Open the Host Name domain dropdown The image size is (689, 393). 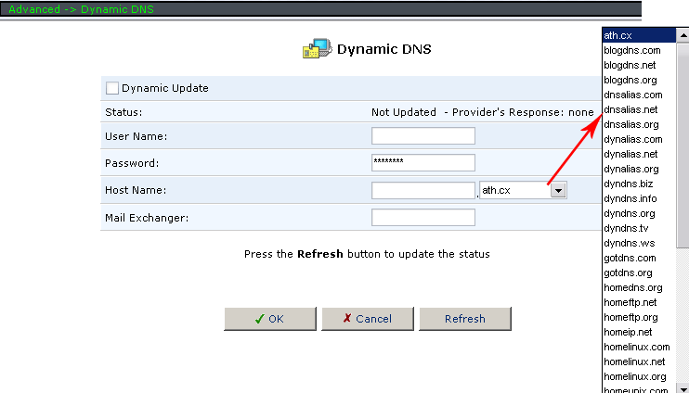click(x=558, y=190)
